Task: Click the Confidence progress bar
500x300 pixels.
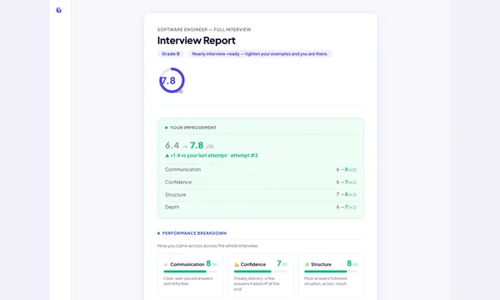Action: click(261, 272)
